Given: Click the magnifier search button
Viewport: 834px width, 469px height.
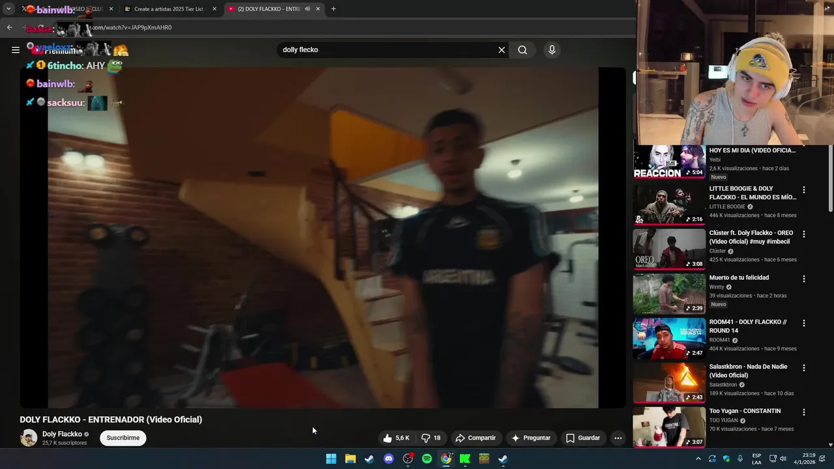Looking at the screenshot, I should (523, 50).
